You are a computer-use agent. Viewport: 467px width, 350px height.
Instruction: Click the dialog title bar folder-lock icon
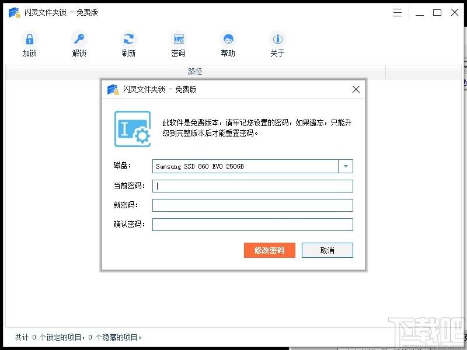pyautogui.click(x=113, y=89)
